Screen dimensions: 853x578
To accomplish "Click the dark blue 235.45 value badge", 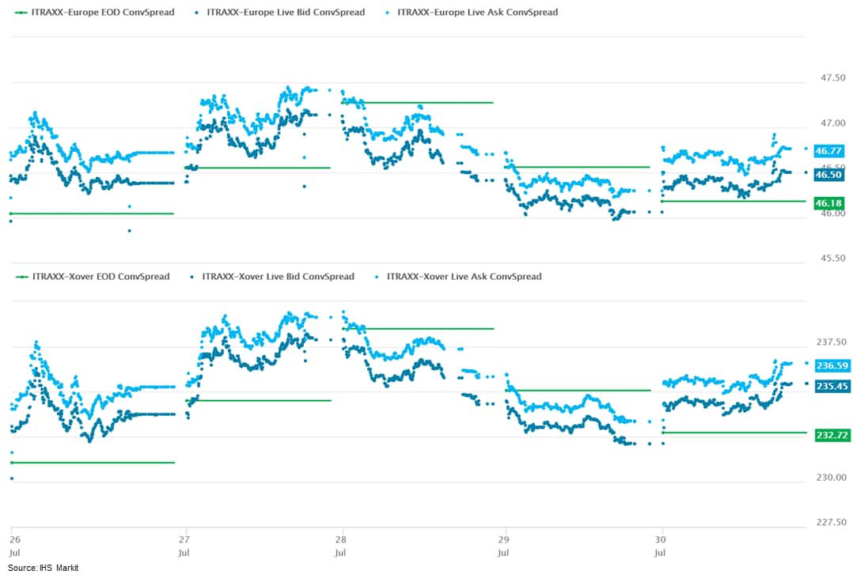I will (832, 387).
